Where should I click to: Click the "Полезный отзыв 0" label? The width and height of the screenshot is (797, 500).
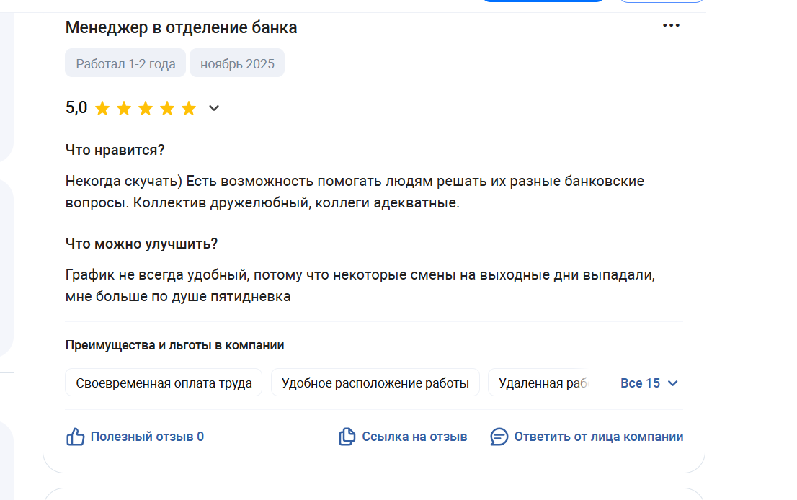[x=147, y=437]
